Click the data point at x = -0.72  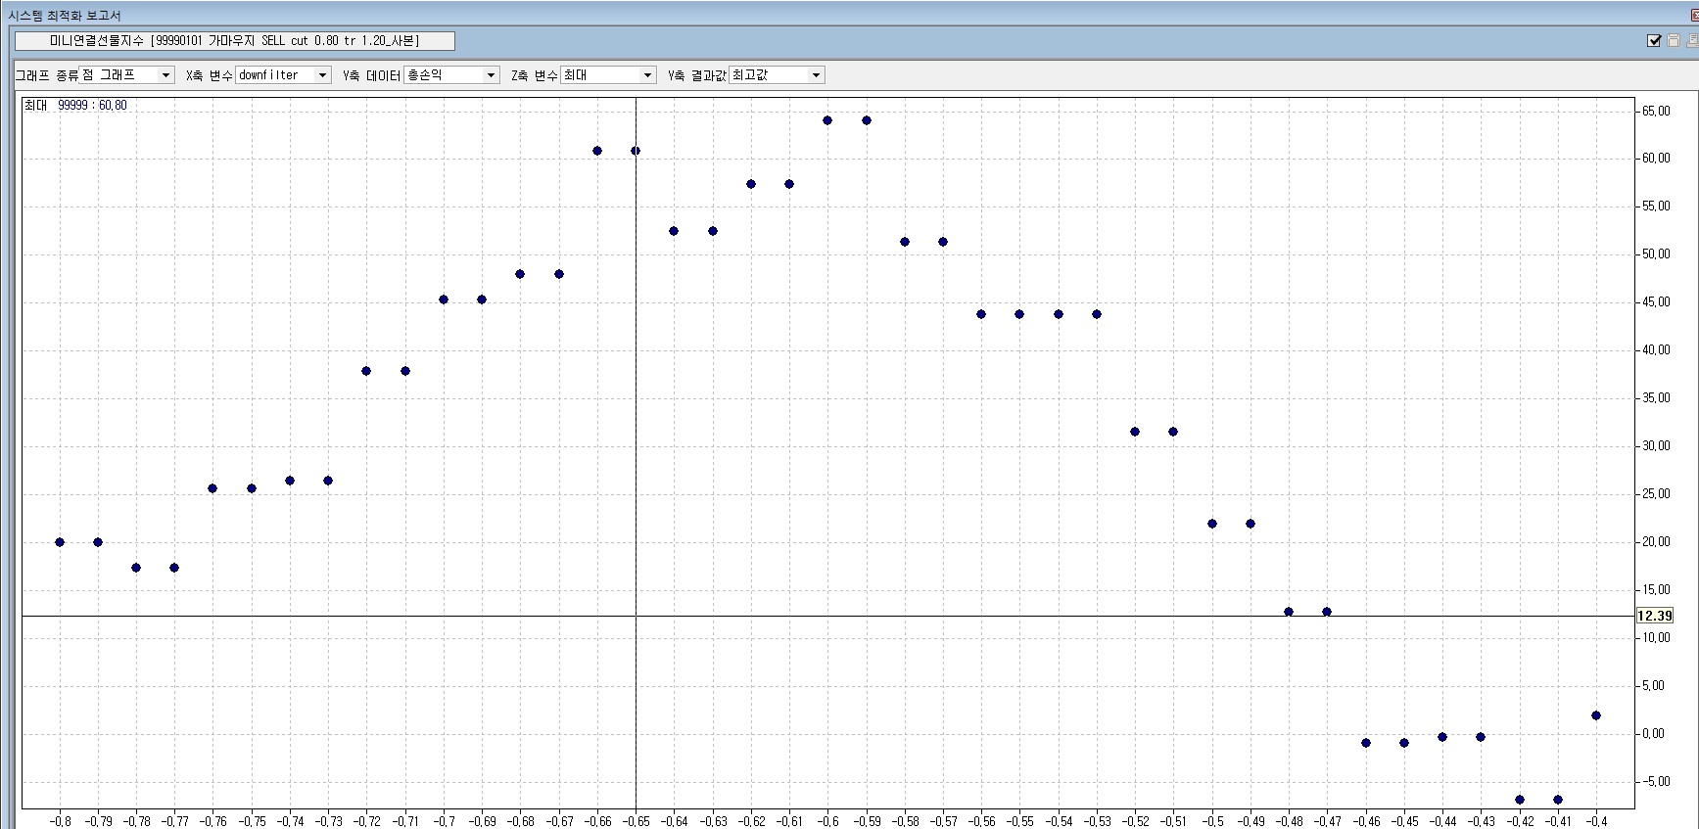366,371
